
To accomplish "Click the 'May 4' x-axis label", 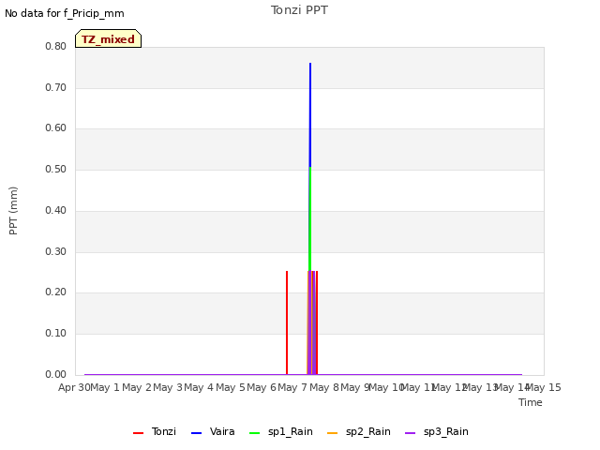I will (199, 387).
